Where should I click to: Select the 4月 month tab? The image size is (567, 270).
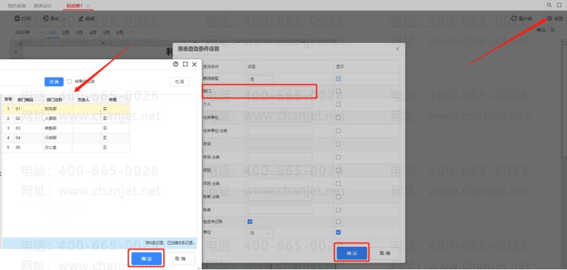pos(93,33)
